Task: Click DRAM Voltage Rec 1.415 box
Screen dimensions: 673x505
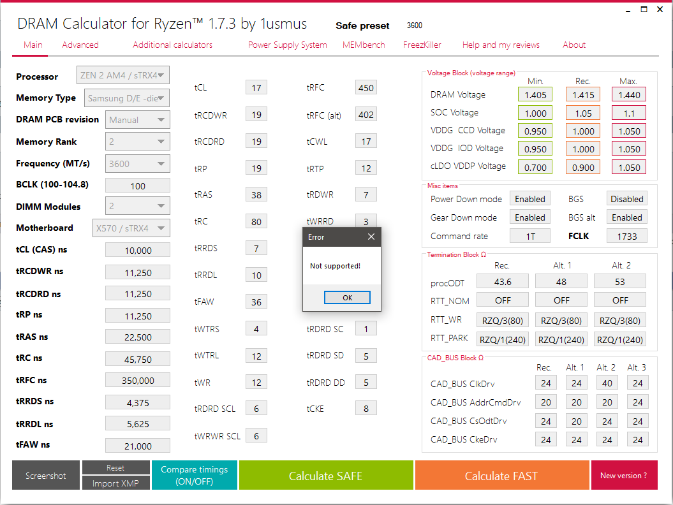Action: [583, 94]
